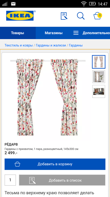Open Гардины и жалюзи breadcrumb link
Viewport: 110px width, 197px height.
point(51,45)
